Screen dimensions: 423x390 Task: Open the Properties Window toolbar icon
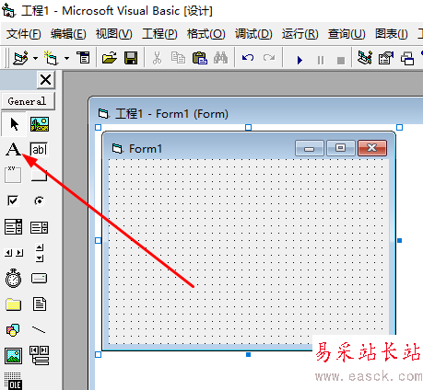[x=386, y=58]
